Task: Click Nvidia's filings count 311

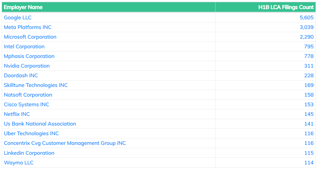Action: coord(309,66)
